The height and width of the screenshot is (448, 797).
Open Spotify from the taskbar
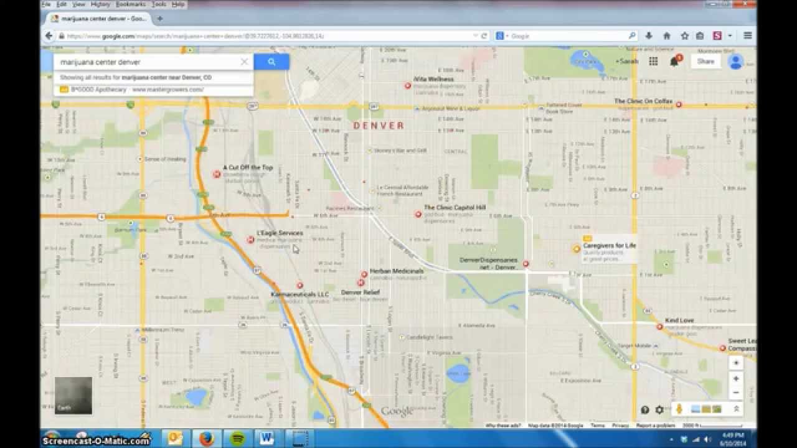(237, 439)
